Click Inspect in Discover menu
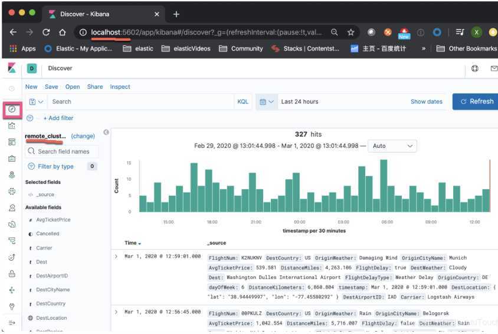 pos(120,87)
